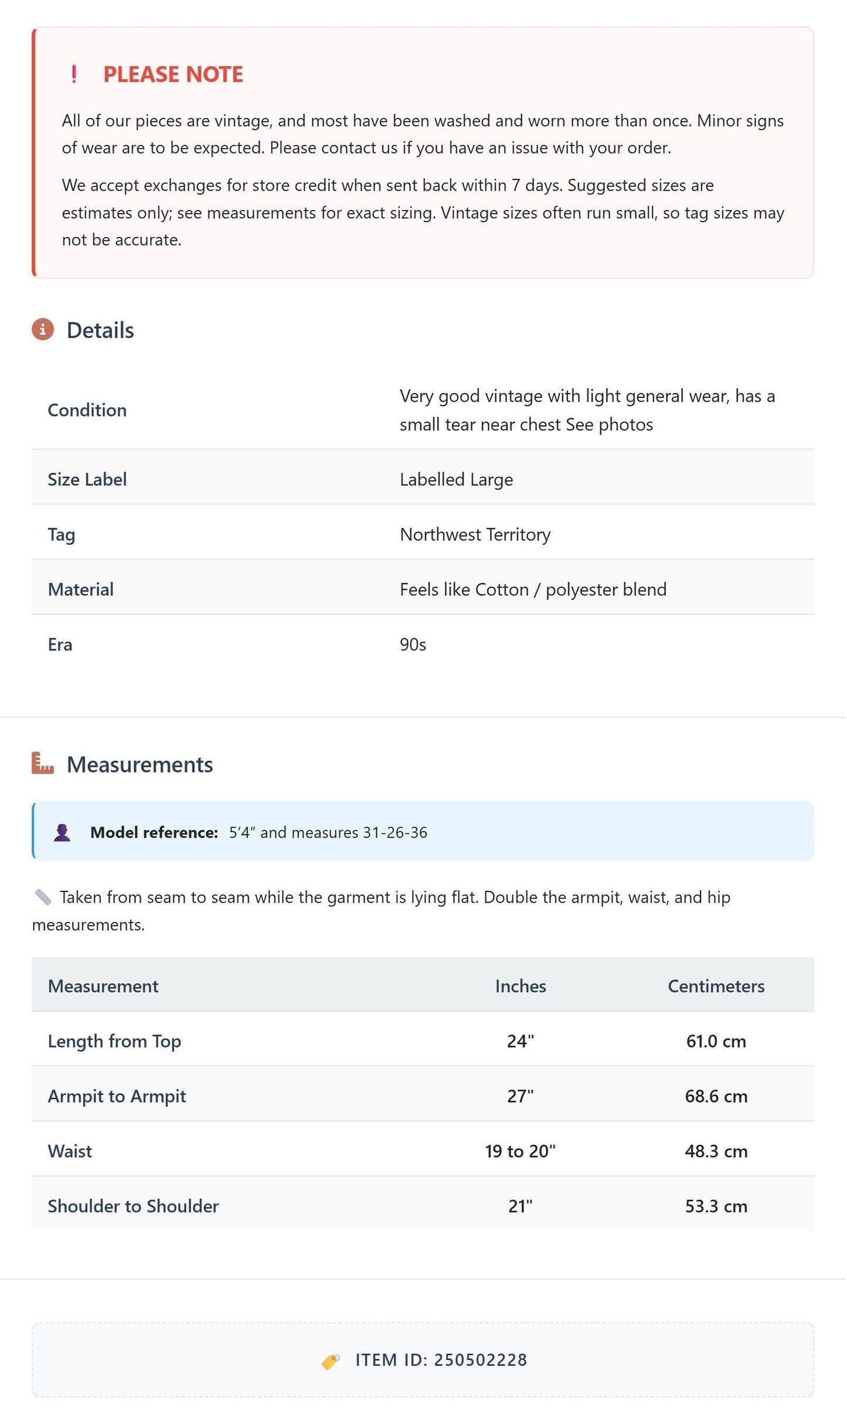Viewport: 847px width, 1424px height.
Task: Click the Armpit to Armpit row label
Action: 117,1096
